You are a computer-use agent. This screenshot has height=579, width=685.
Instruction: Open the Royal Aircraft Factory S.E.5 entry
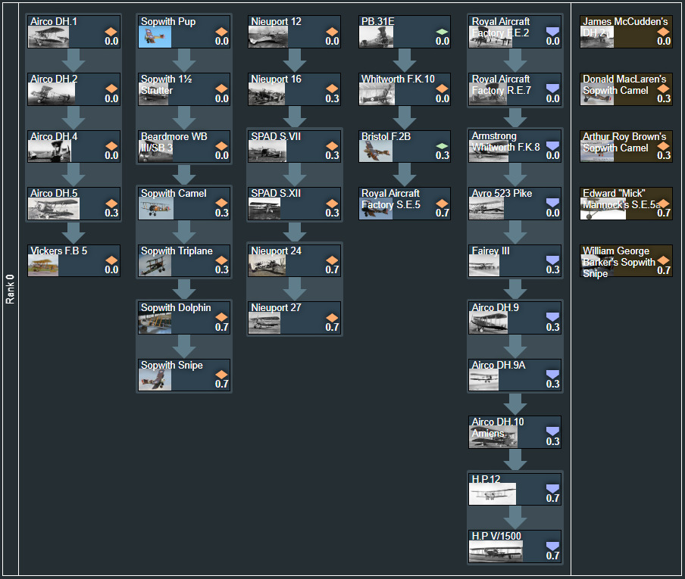tap(405, 204)
